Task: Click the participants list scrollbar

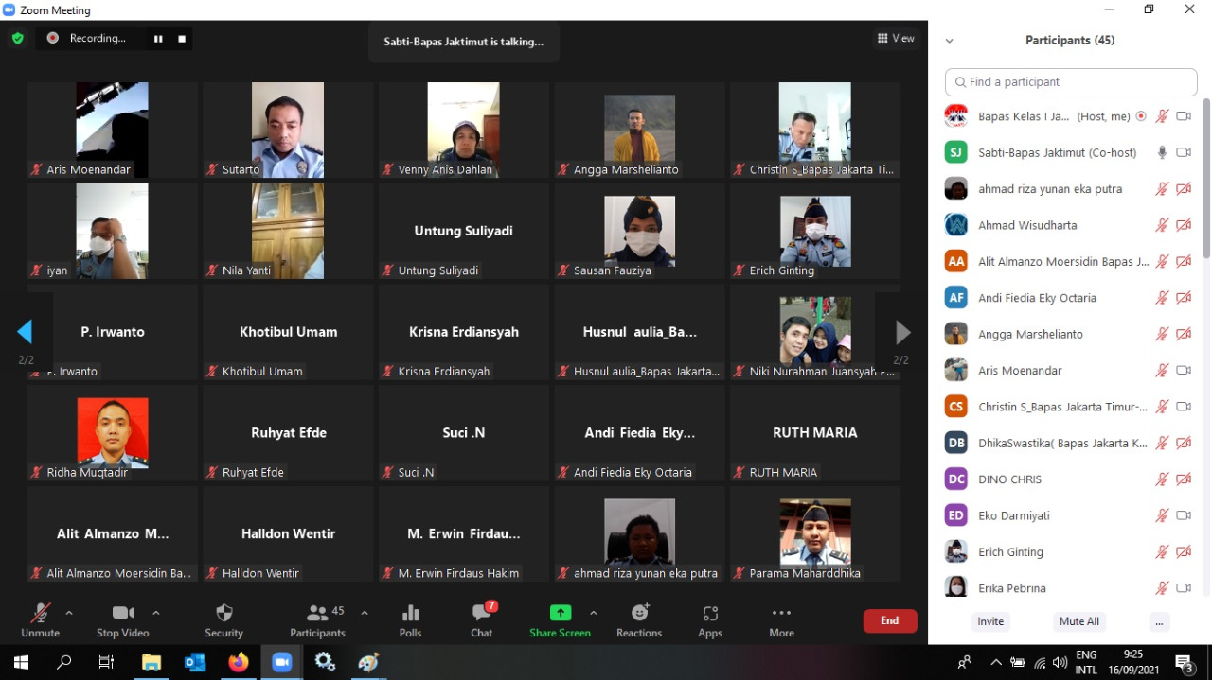Action: [1205, 178]
